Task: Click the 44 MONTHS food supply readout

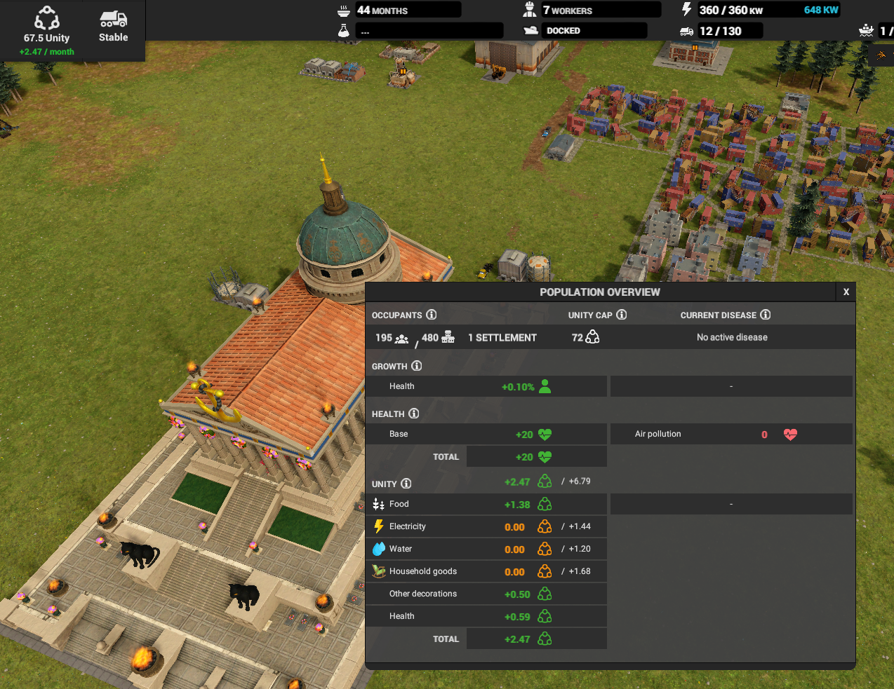Action: click(408, 10)
